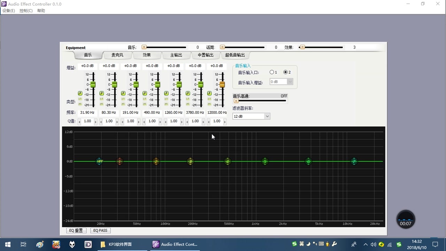Click the orange gain fader of the 12000.00 Hz band
Image resolution: width=446 pixels, height=251 pixels.
coord(222,84)
